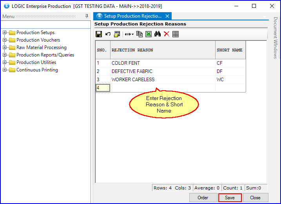This screenshot has width=281, height=204.
Task: Pin the Menu panel with pushpin icon
Action: (87, 16)
